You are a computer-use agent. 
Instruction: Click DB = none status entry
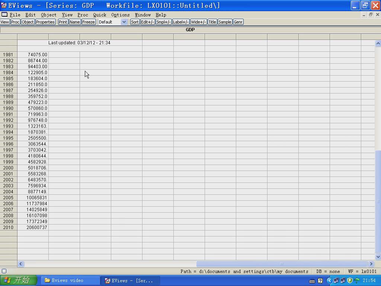click(x=328, y=271)
